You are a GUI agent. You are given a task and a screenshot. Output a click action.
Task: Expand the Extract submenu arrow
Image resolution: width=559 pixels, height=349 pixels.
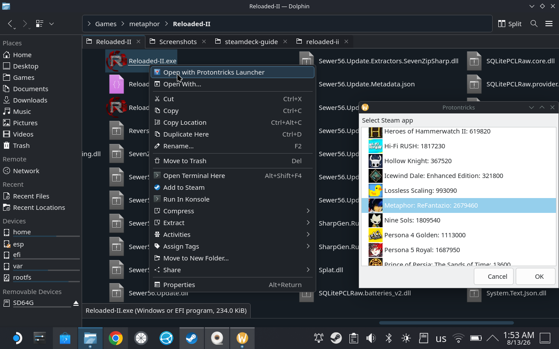click(x=308, y=222)
